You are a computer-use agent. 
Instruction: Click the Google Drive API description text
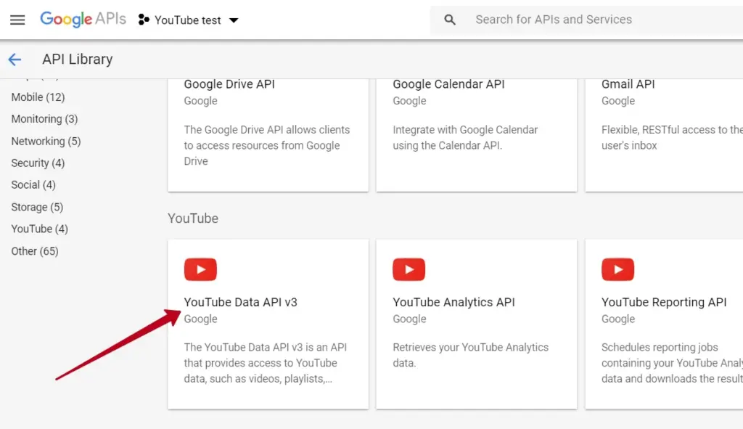point(267,145)
